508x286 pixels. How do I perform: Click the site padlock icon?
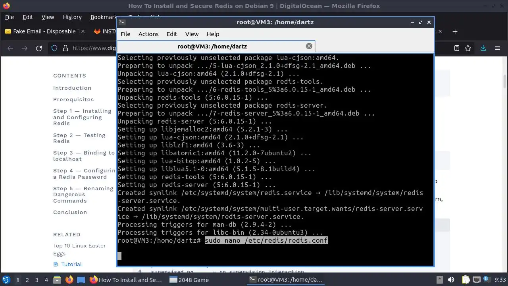click(x=65, y=48)
